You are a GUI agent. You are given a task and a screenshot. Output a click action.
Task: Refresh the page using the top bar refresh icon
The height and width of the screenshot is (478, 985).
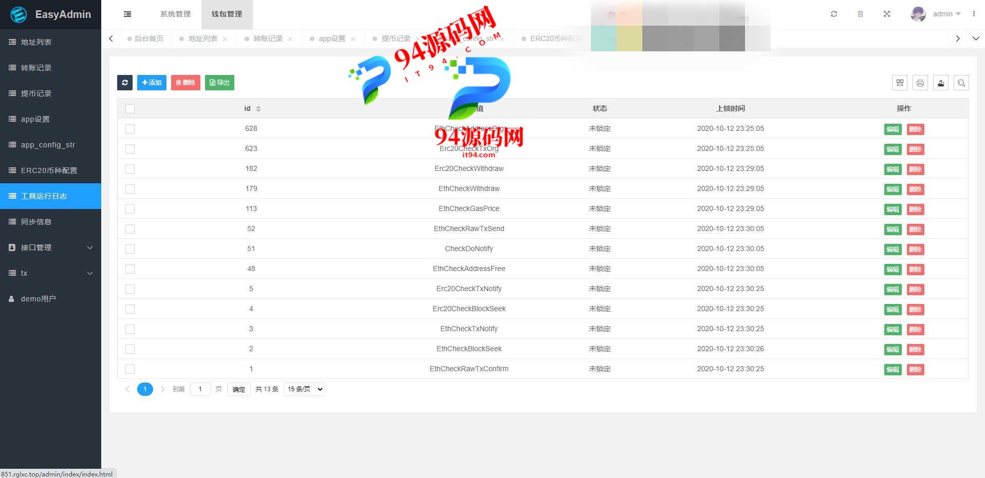[834, 14]
